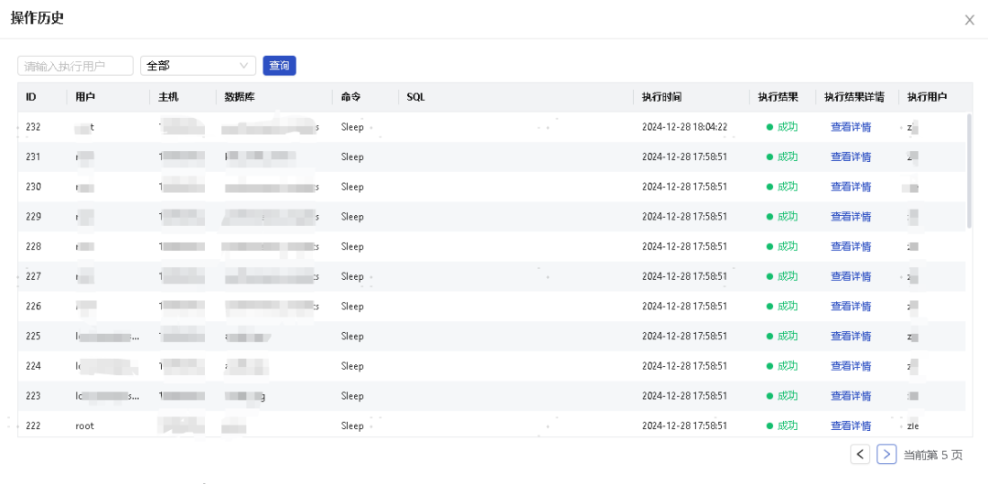Go to the previous page arrow

click(x=860, y=454)
